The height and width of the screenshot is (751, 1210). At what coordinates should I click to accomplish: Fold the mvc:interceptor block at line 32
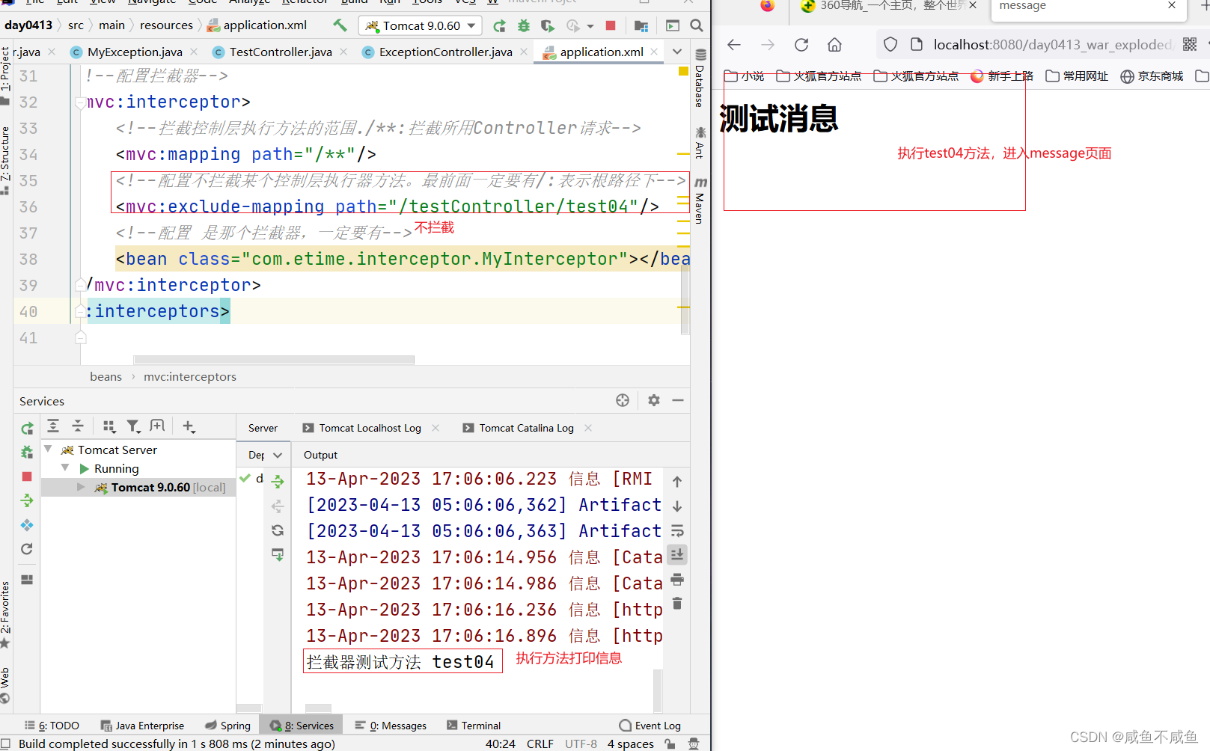[x=80, y=102]
